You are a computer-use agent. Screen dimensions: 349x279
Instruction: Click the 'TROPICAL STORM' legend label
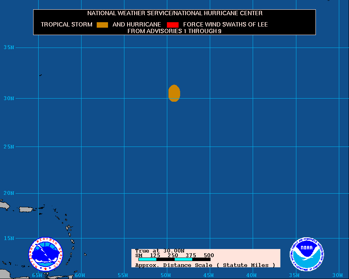click(x=66, y=25)
